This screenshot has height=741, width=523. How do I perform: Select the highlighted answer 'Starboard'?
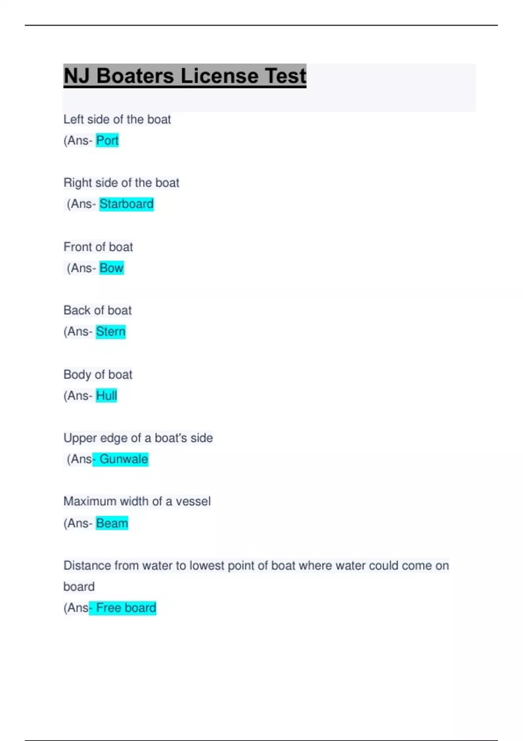[x=126, y=204]
